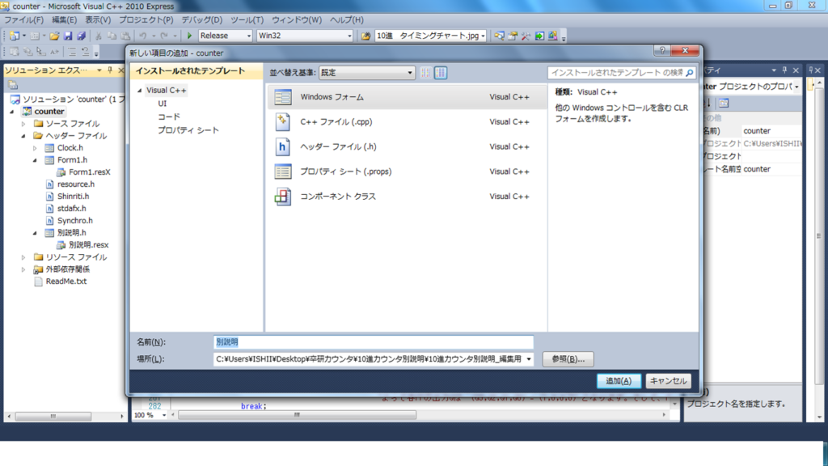Expand the Clock.h node
Image resolution: width=828 pixels, height=466 pixels.
[x=35, y=148]
